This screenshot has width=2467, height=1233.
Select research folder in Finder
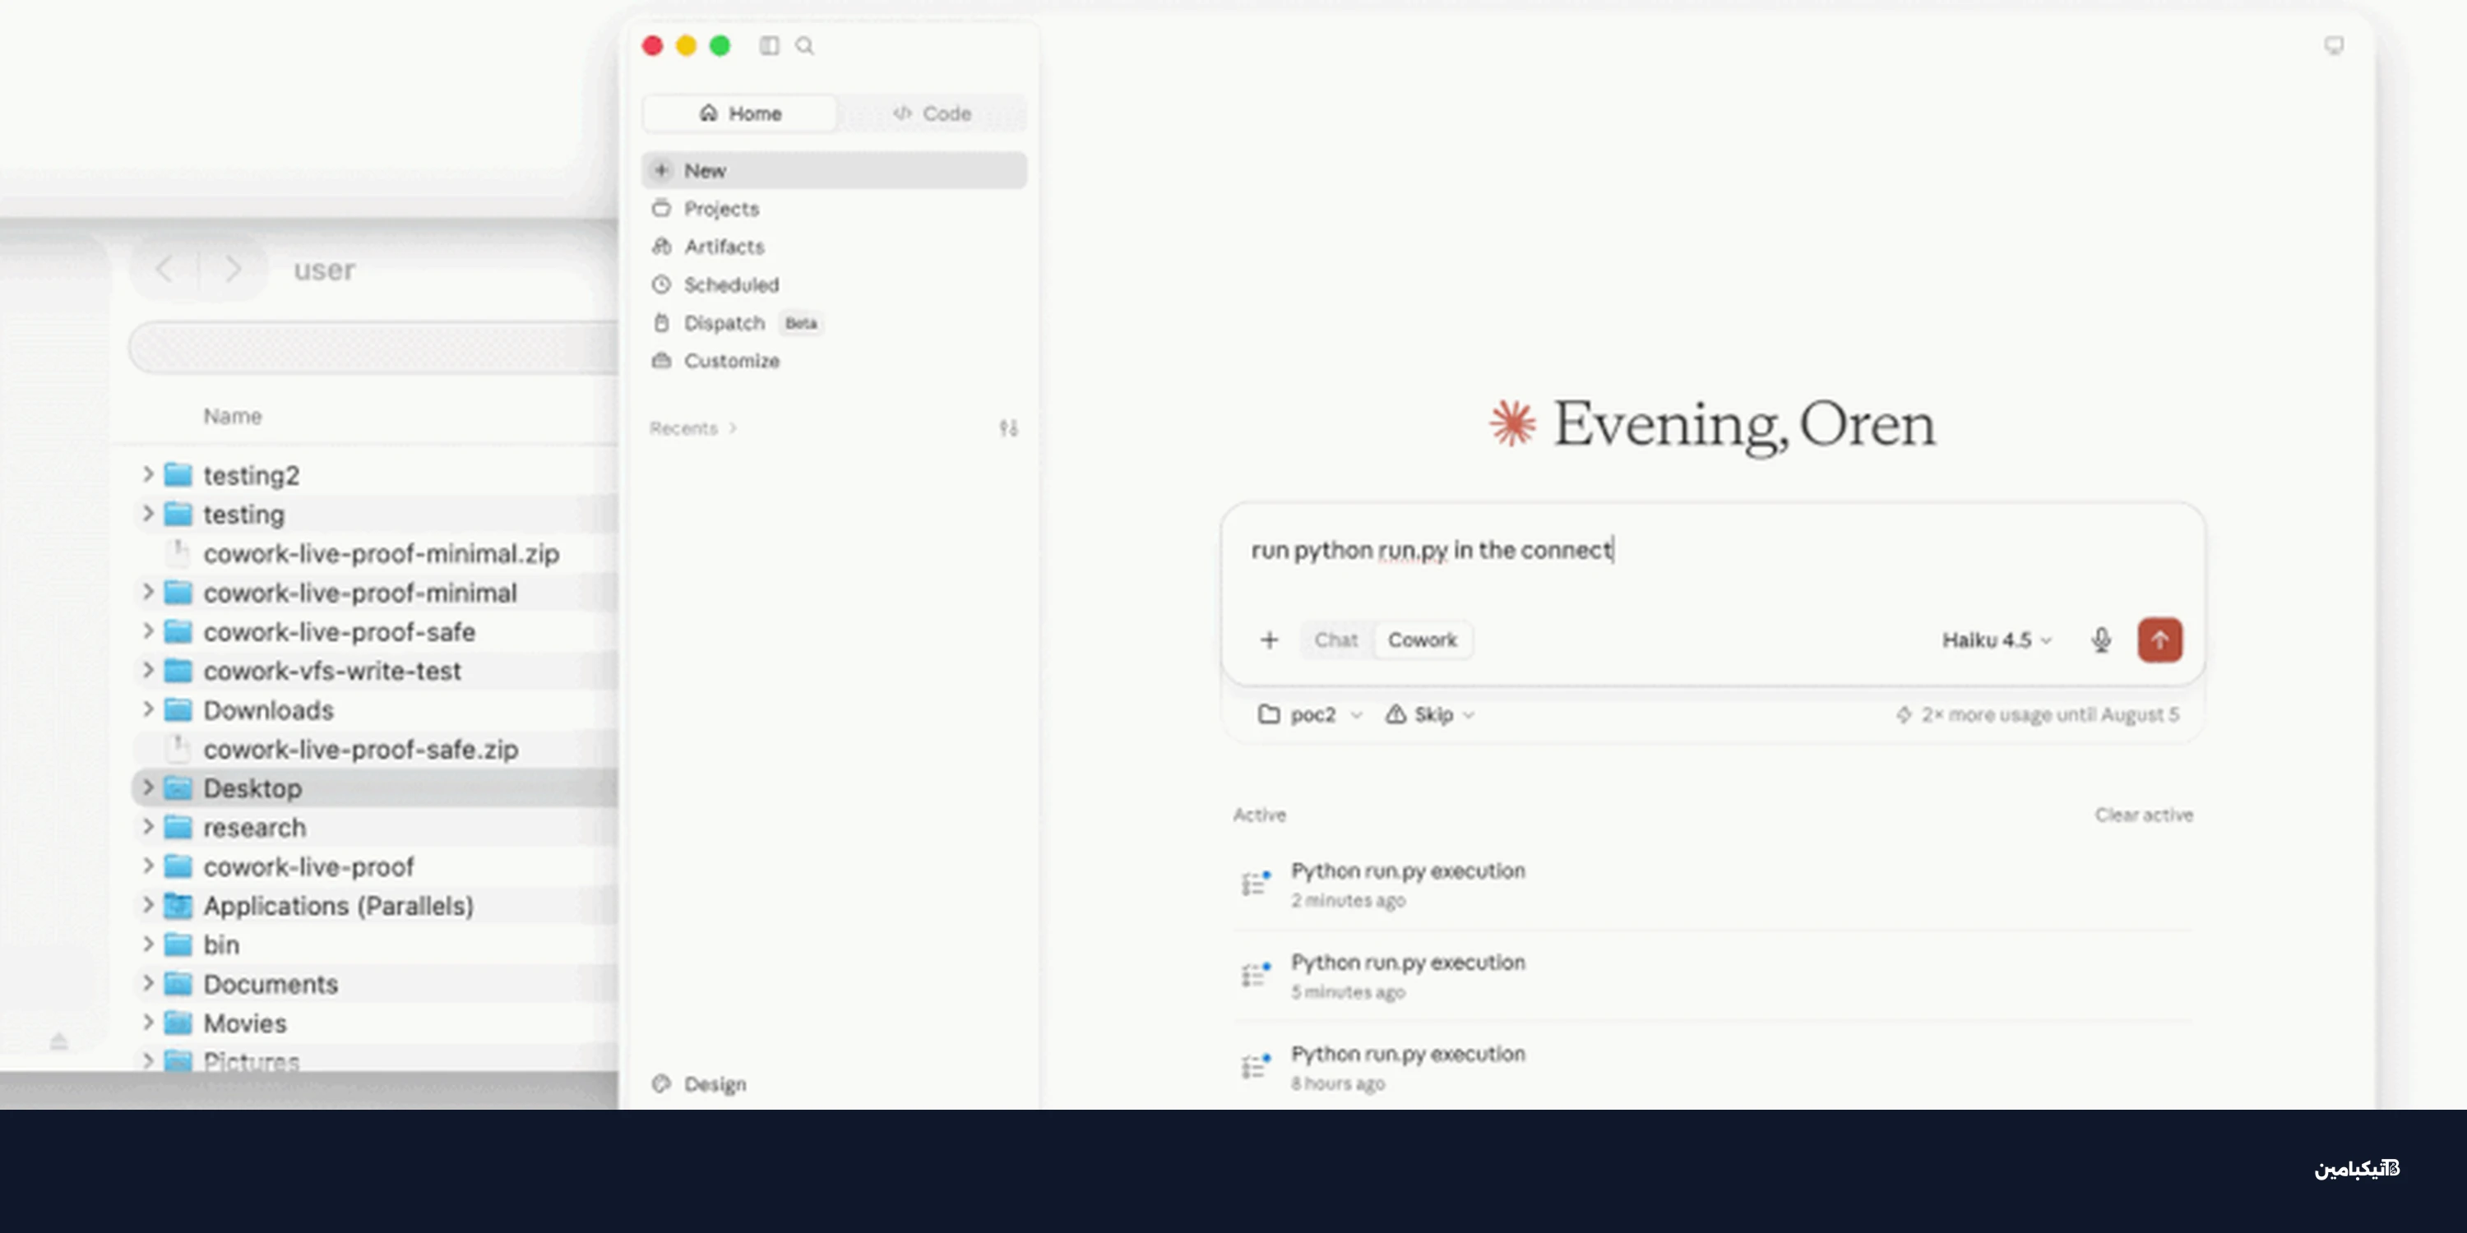(x=254, y=827)
